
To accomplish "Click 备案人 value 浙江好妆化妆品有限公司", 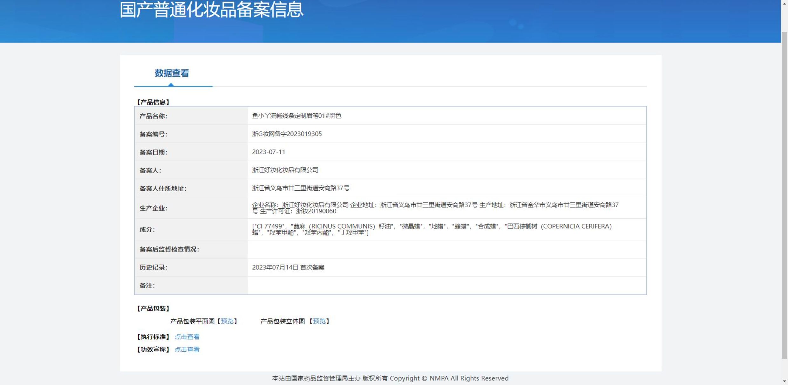I will (x=285, y=170).
